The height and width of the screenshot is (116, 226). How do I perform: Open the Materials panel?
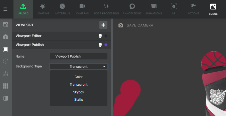[x=63, y=9]
